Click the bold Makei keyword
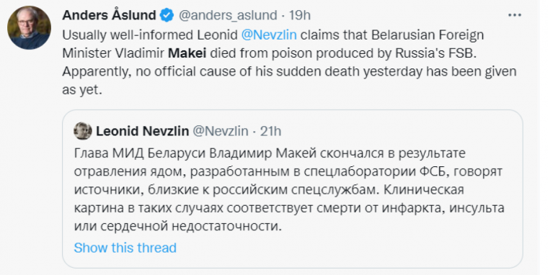548x275 pixels. click(187, 53)
